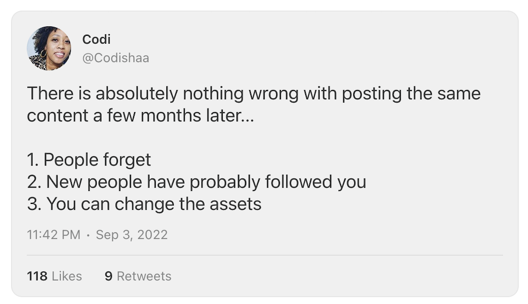528x304 pixels.
Task: Click the "Retweets" label
Action: [x=144, y=276]
